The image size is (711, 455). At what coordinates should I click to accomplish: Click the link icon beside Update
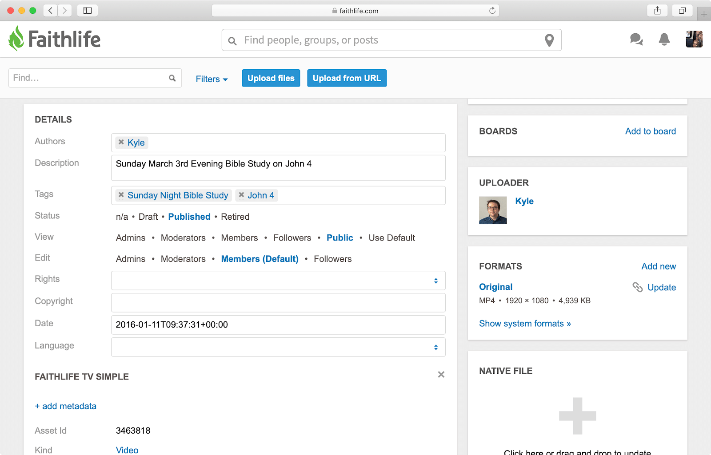[x=638, y=287]
